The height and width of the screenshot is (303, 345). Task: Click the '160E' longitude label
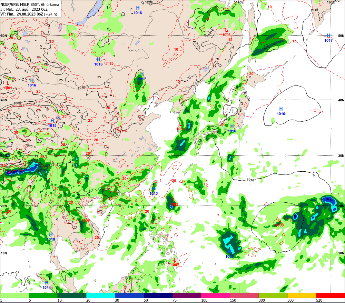tap(331, 2)
